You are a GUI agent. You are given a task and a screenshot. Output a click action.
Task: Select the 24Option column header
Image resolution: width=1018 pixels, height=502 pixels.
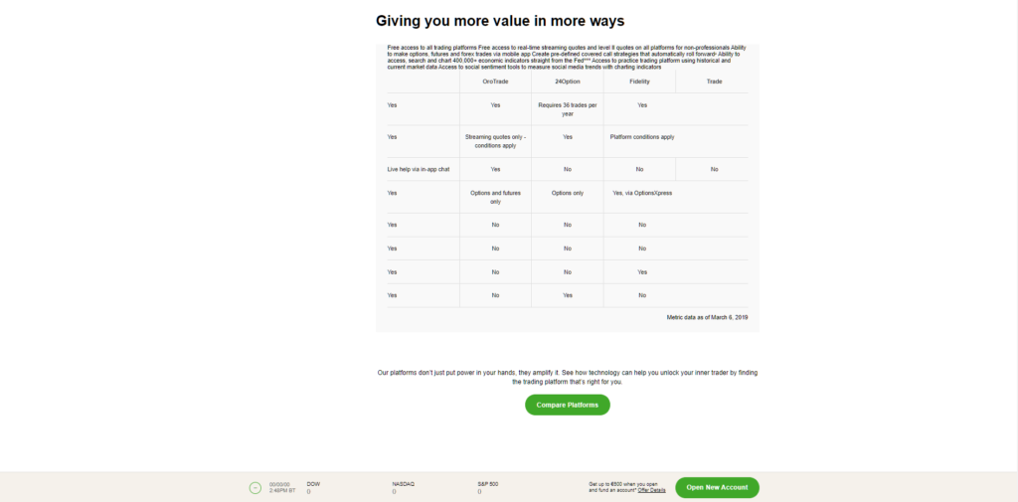tap(568, 82)
